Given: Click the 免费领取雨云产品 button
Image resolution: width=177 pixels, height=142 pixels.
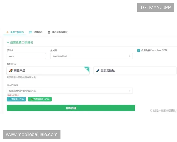Looking at the screenshot, I should click(x=40, y=99).
